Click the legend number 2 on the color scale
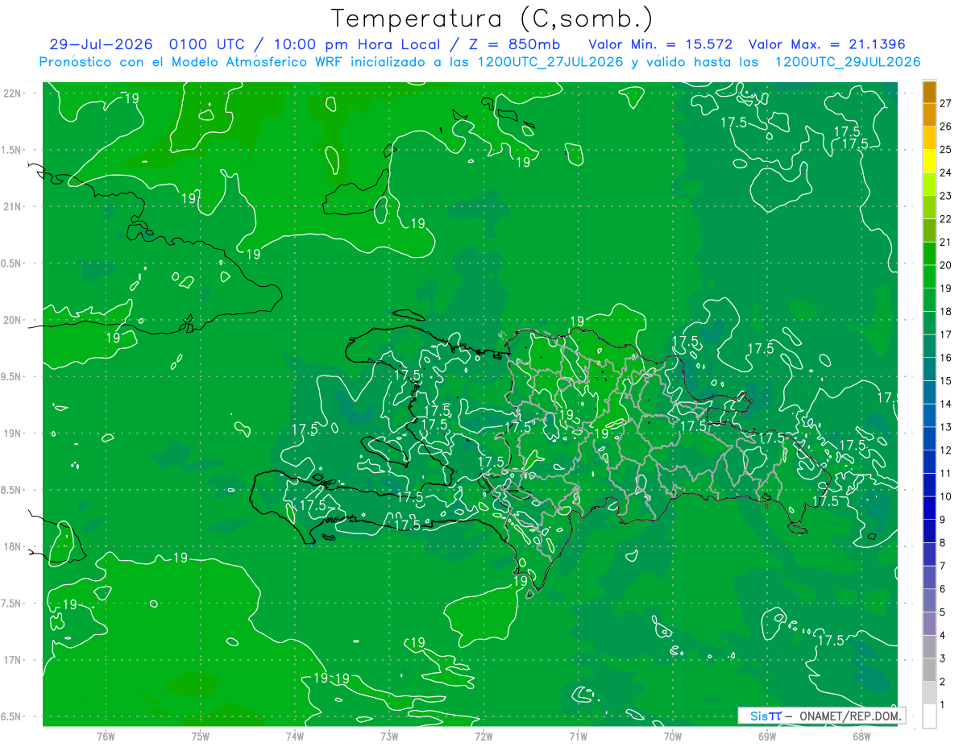The width and height of the screenshot is (967, 747). click(x=942, y=682)
